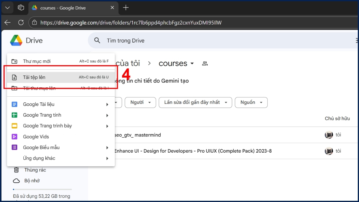Open Lần sửa đổi gần đây nhất filter
This screenshot has height=202, width=359.
(x=195, y=102)
